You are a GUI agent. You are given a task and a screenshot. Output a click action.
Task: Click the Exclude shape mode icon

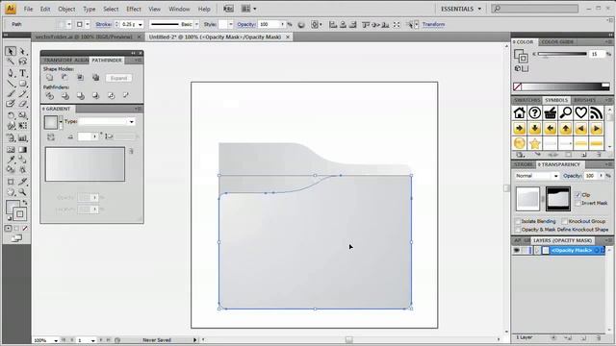95,78
